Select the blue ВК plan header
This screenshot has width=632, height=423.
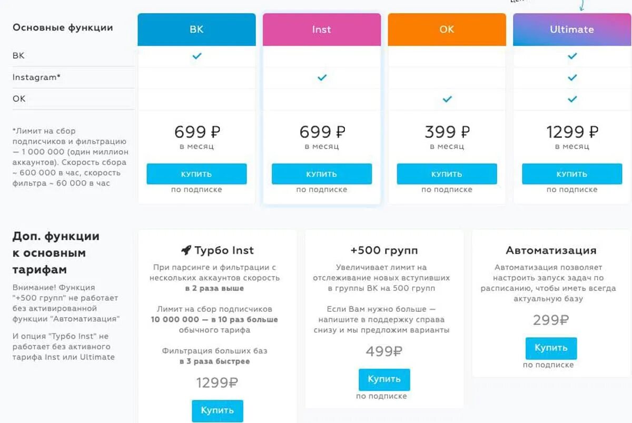[196, 29]
